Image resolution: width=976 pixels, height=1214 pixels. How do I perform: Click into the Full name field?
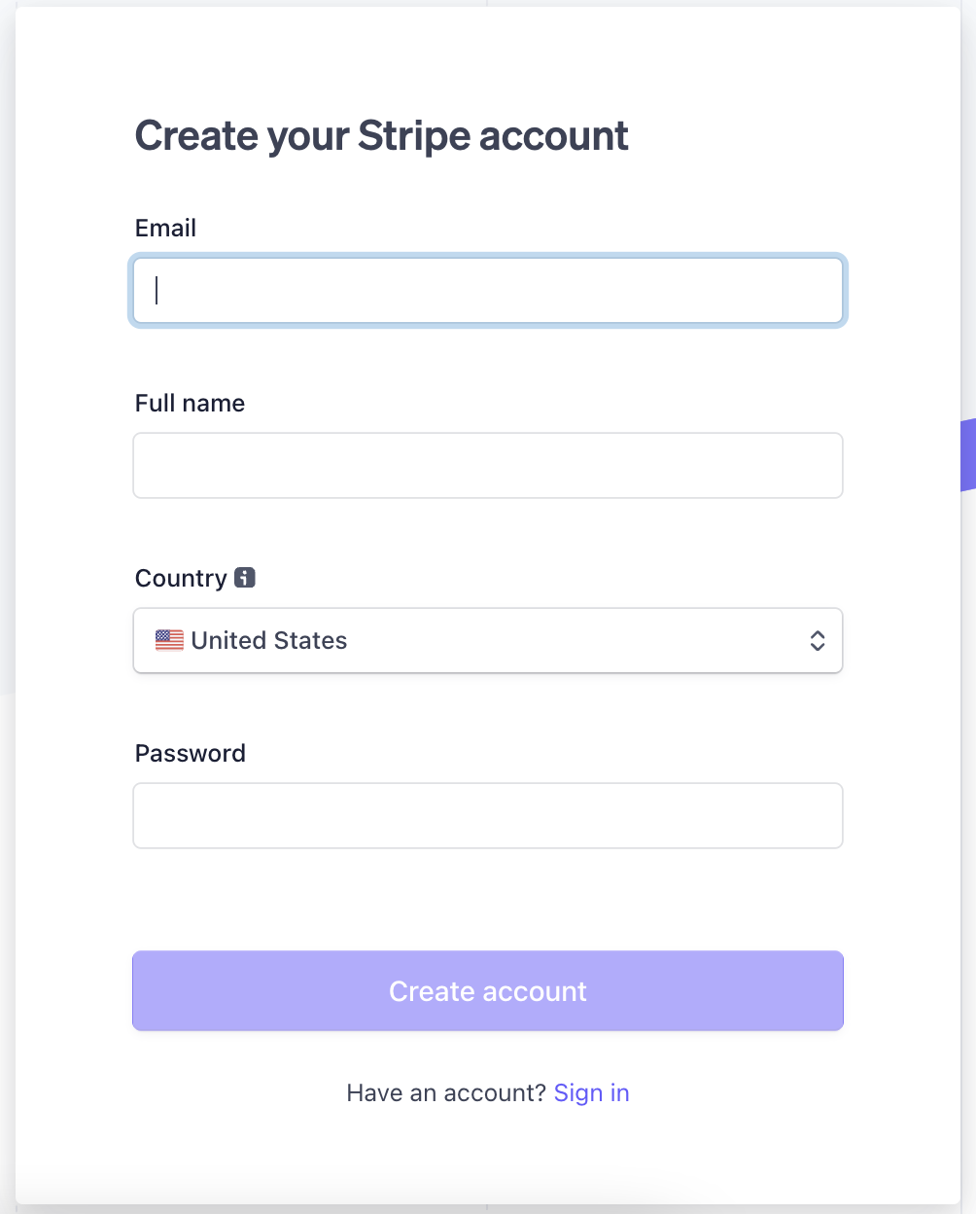pos(488,465)
